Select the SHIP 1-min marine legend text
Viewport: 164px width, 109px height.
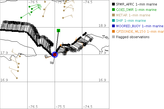click(131, 21)
